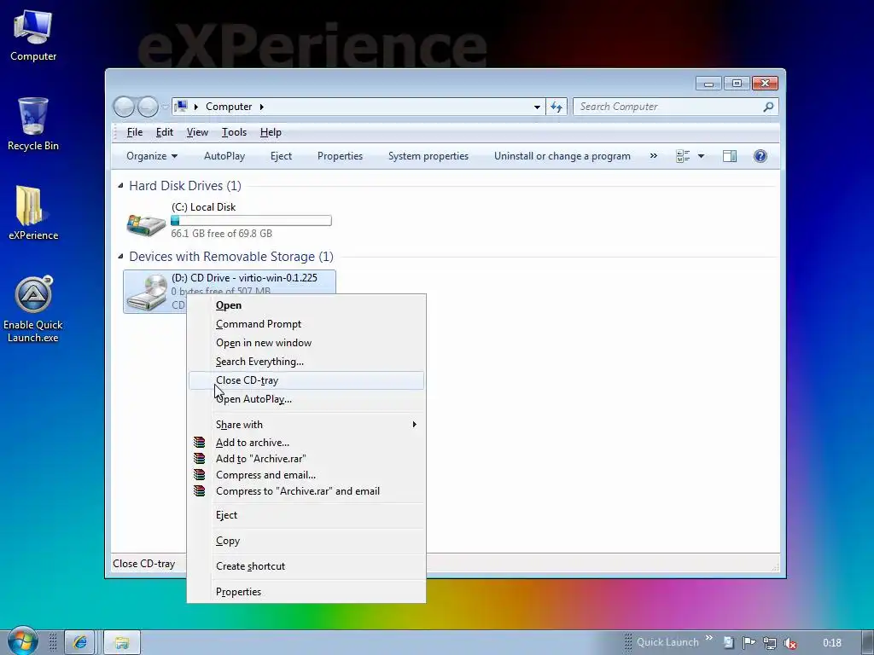Choose Close CD-tray in context menu
This screenshot has height=655, width=874.
click(306, 380)
